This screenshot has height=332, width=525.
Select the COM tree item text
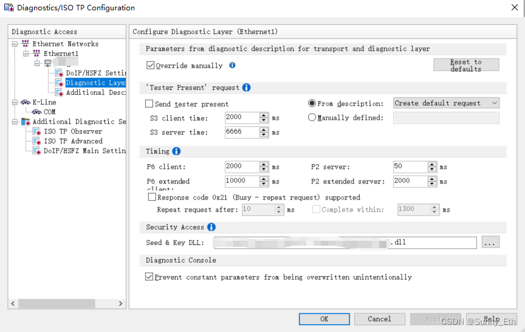tap(50, 111)
